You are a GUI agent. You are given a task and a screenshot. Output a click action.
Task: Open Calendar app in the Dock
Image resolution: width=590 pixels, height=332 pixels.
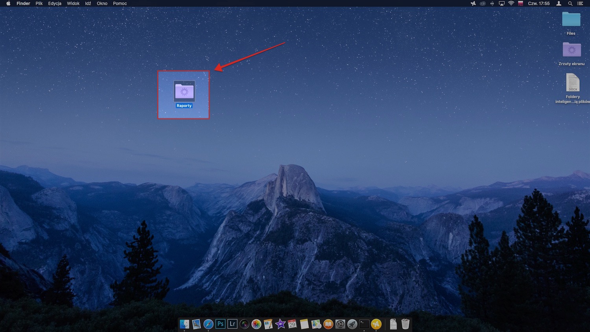coord(292,324)
